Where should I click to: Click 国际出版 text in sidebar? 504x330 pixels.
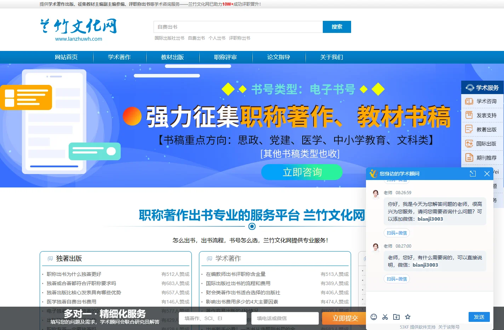(487, 144)
